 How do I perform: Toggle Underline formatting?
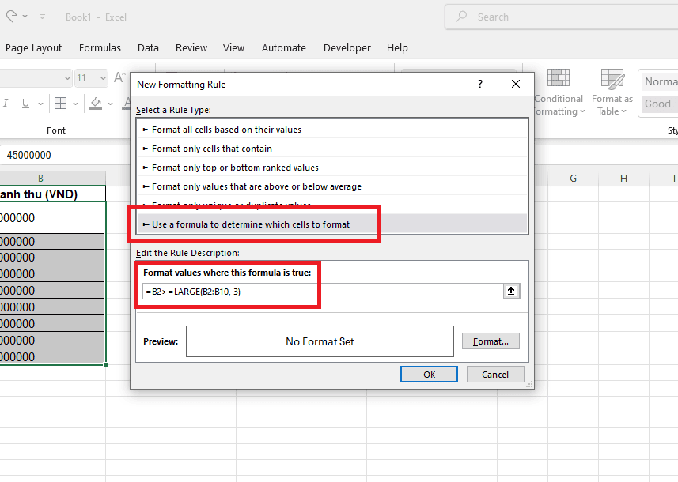(x=25, y=104)
